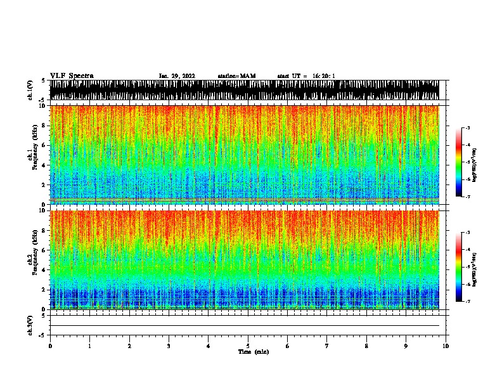
Task: Click the "ch.3(V)" axis label
Action: (x=30, y=325)
